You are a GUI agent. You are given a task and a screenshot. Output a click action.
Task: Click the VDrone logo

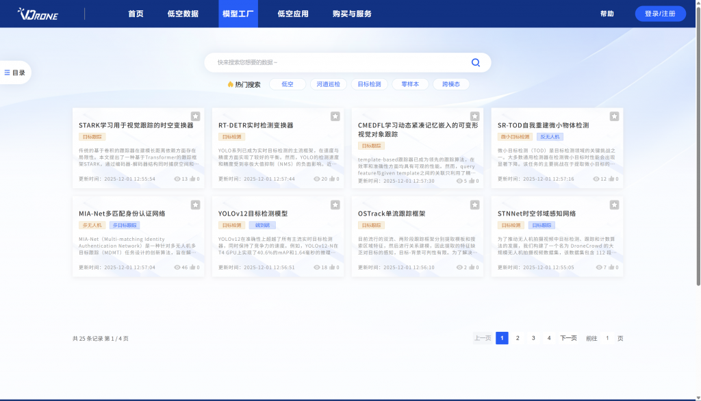38,14
